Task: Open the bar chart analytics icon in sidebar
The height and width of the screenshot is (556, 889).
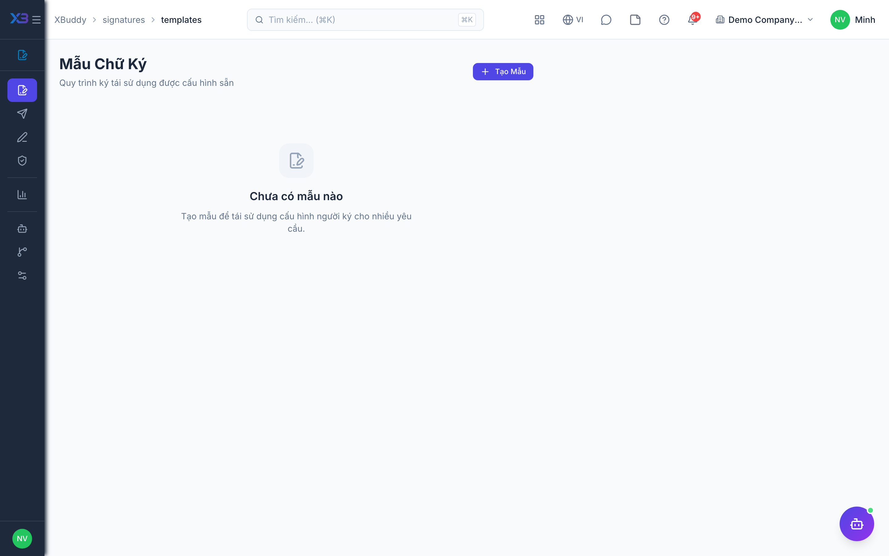Action: pyautogui.click(x=22, y=195)
